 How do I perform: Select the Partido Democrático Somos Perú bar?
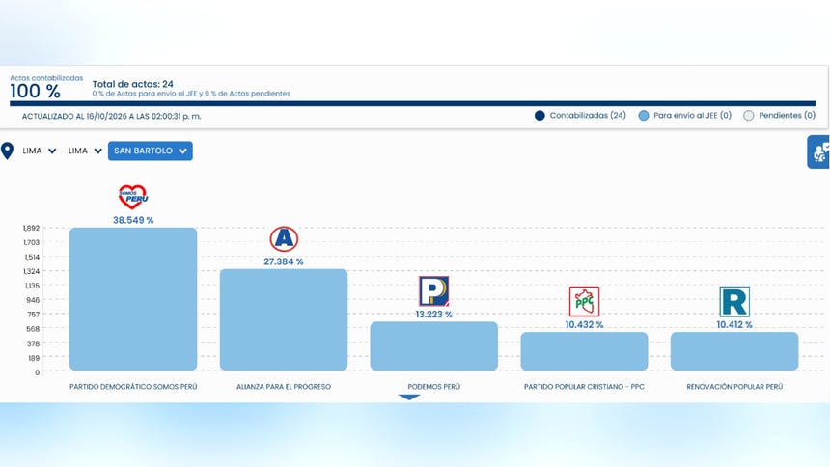[133, 299]
